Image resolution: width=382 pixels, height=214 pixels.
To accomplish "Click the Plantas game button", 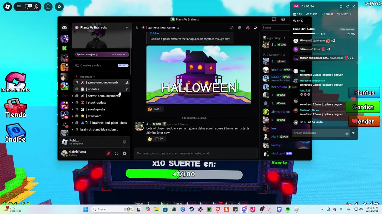I will [364, 93].
